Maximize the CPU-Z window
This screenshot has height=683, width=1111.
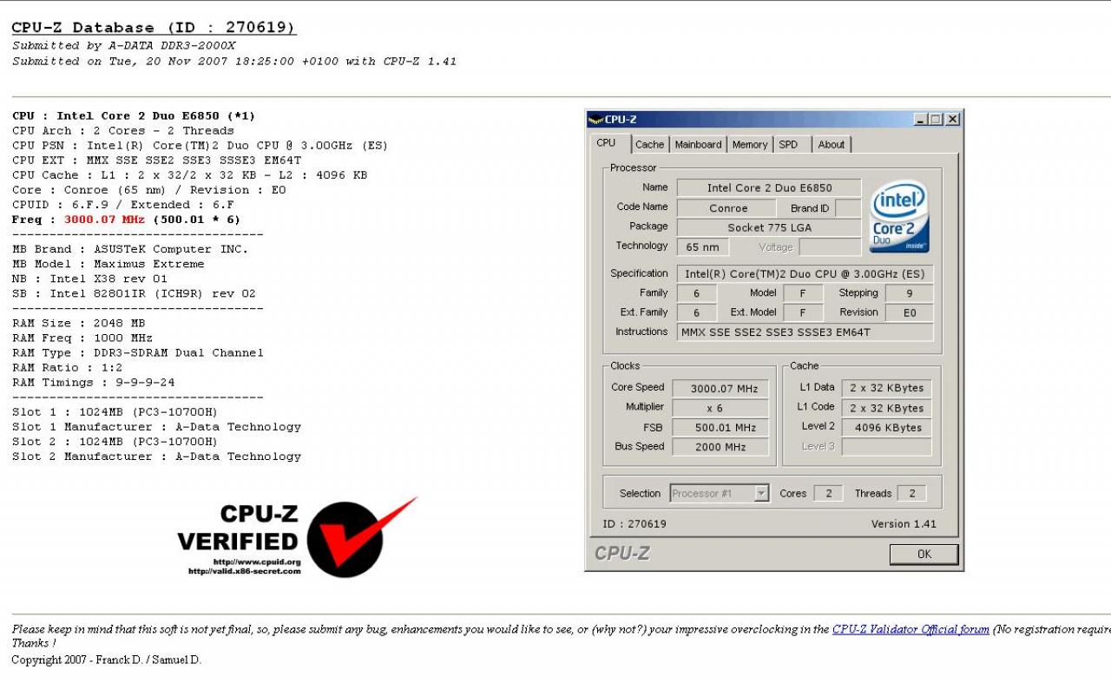[937, 120]
